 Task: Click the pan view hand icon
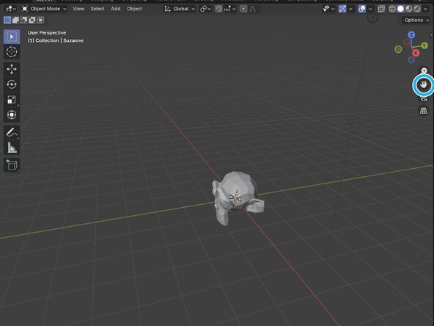pyautogui.click(x=424, y=84)
